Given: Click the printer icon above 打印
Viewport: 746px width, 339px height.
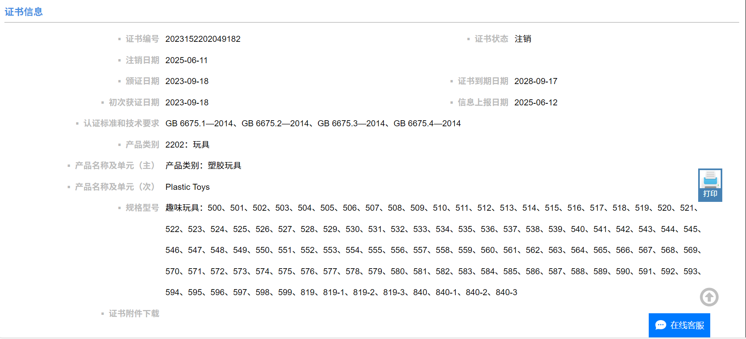Looking at the screenshot, I should (x=710, y=179).
